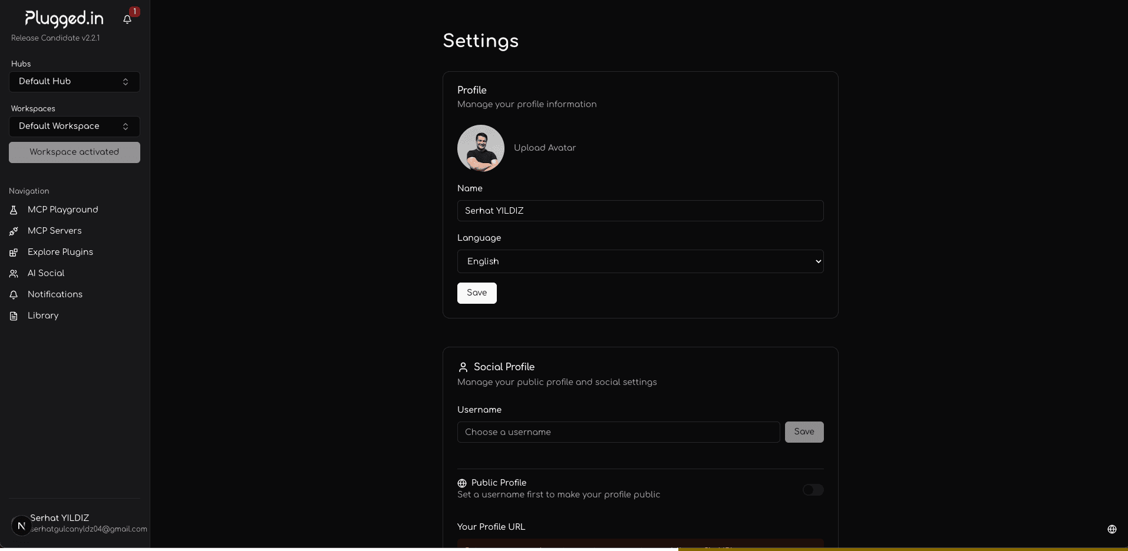Go to MCP Playground
The width and height of the screenshot is (1128, 551).
pos(63,210)
